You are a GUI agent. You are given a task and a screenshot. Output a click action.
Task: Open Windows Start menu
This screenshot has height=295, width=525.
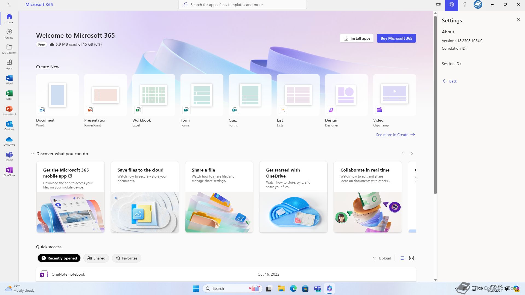point(196,288)
